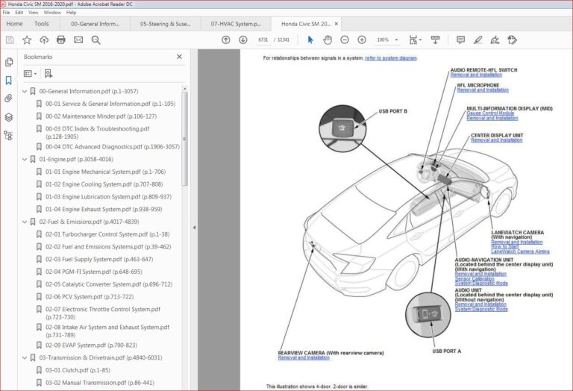
Task: Open Gauge Control Module link
Action: pos(490,113)
